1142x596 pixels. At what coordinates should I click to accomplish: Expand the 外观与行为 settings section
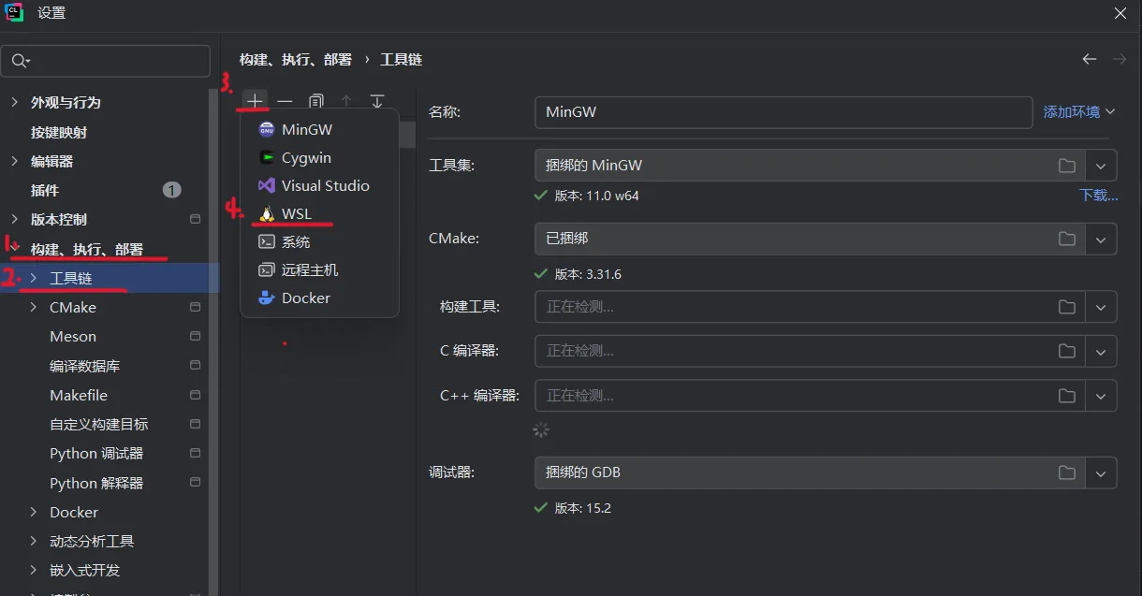(14, 102)
